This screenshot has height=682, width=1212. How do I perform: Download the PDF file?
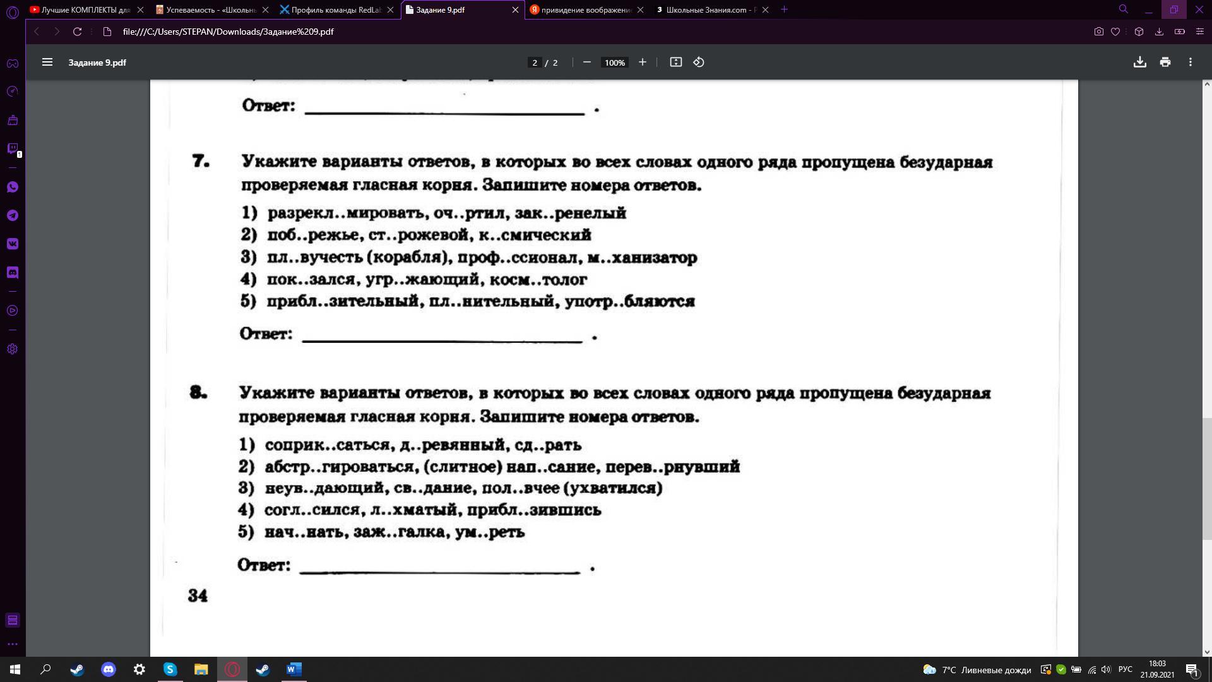point(1139,62)
